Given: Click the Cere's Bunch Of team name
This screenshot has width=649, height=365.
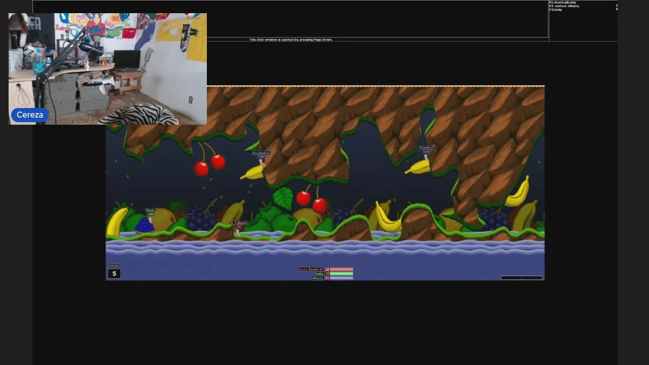Looking at the screenshot, I should point(310,269).
